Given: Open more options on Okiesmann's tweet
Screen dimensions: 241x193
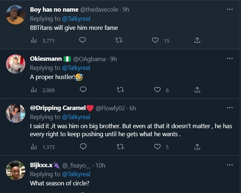Looking at the screenshot, I should (x=230, y=59).
